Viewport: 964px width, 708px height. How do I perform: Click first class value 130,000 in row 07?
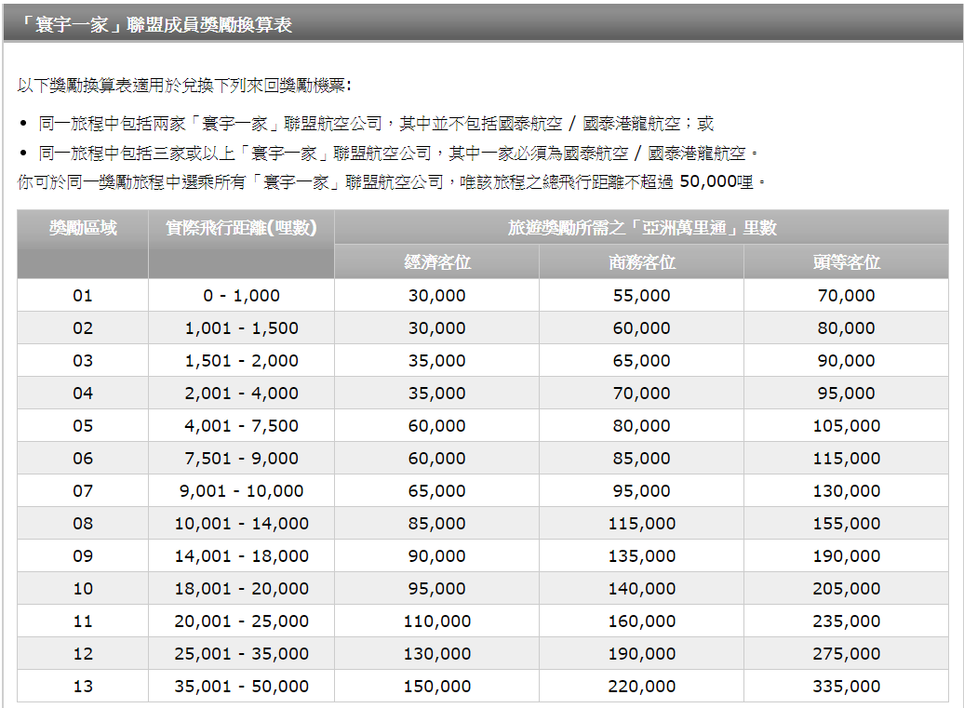[847, 491]
